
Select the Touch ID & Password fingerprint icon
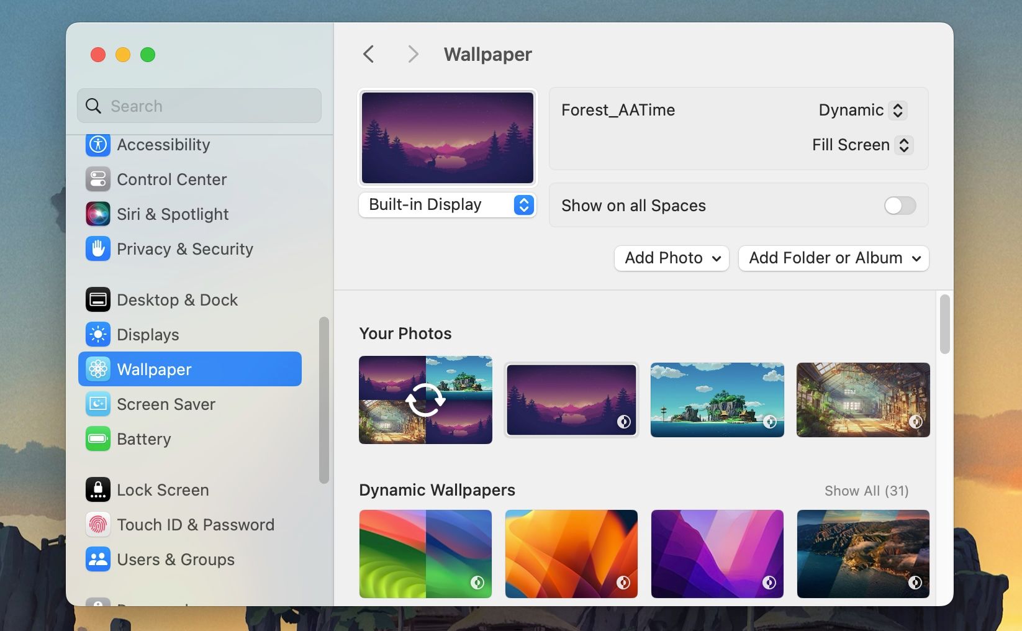point(97,524)
